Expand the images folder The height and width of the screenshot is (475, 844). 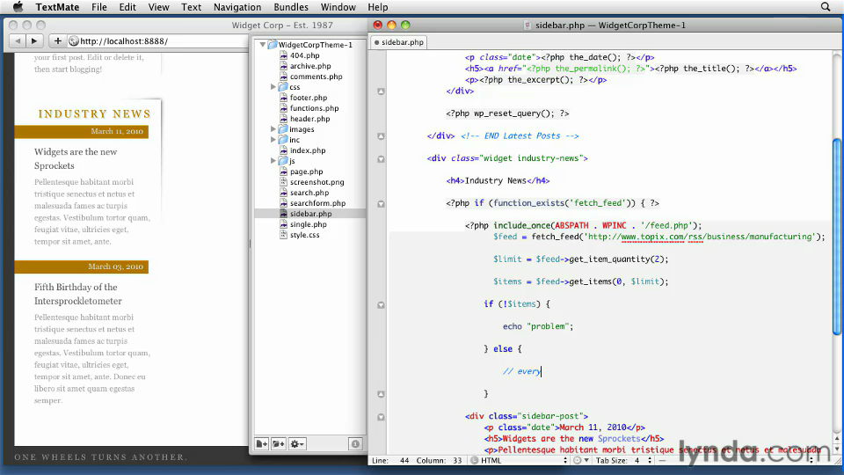(273, 129)
